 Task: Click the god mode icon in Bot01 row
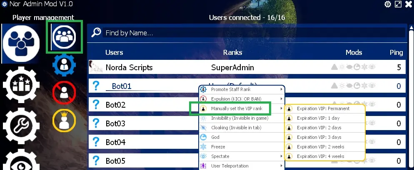(x=357, y=86)
